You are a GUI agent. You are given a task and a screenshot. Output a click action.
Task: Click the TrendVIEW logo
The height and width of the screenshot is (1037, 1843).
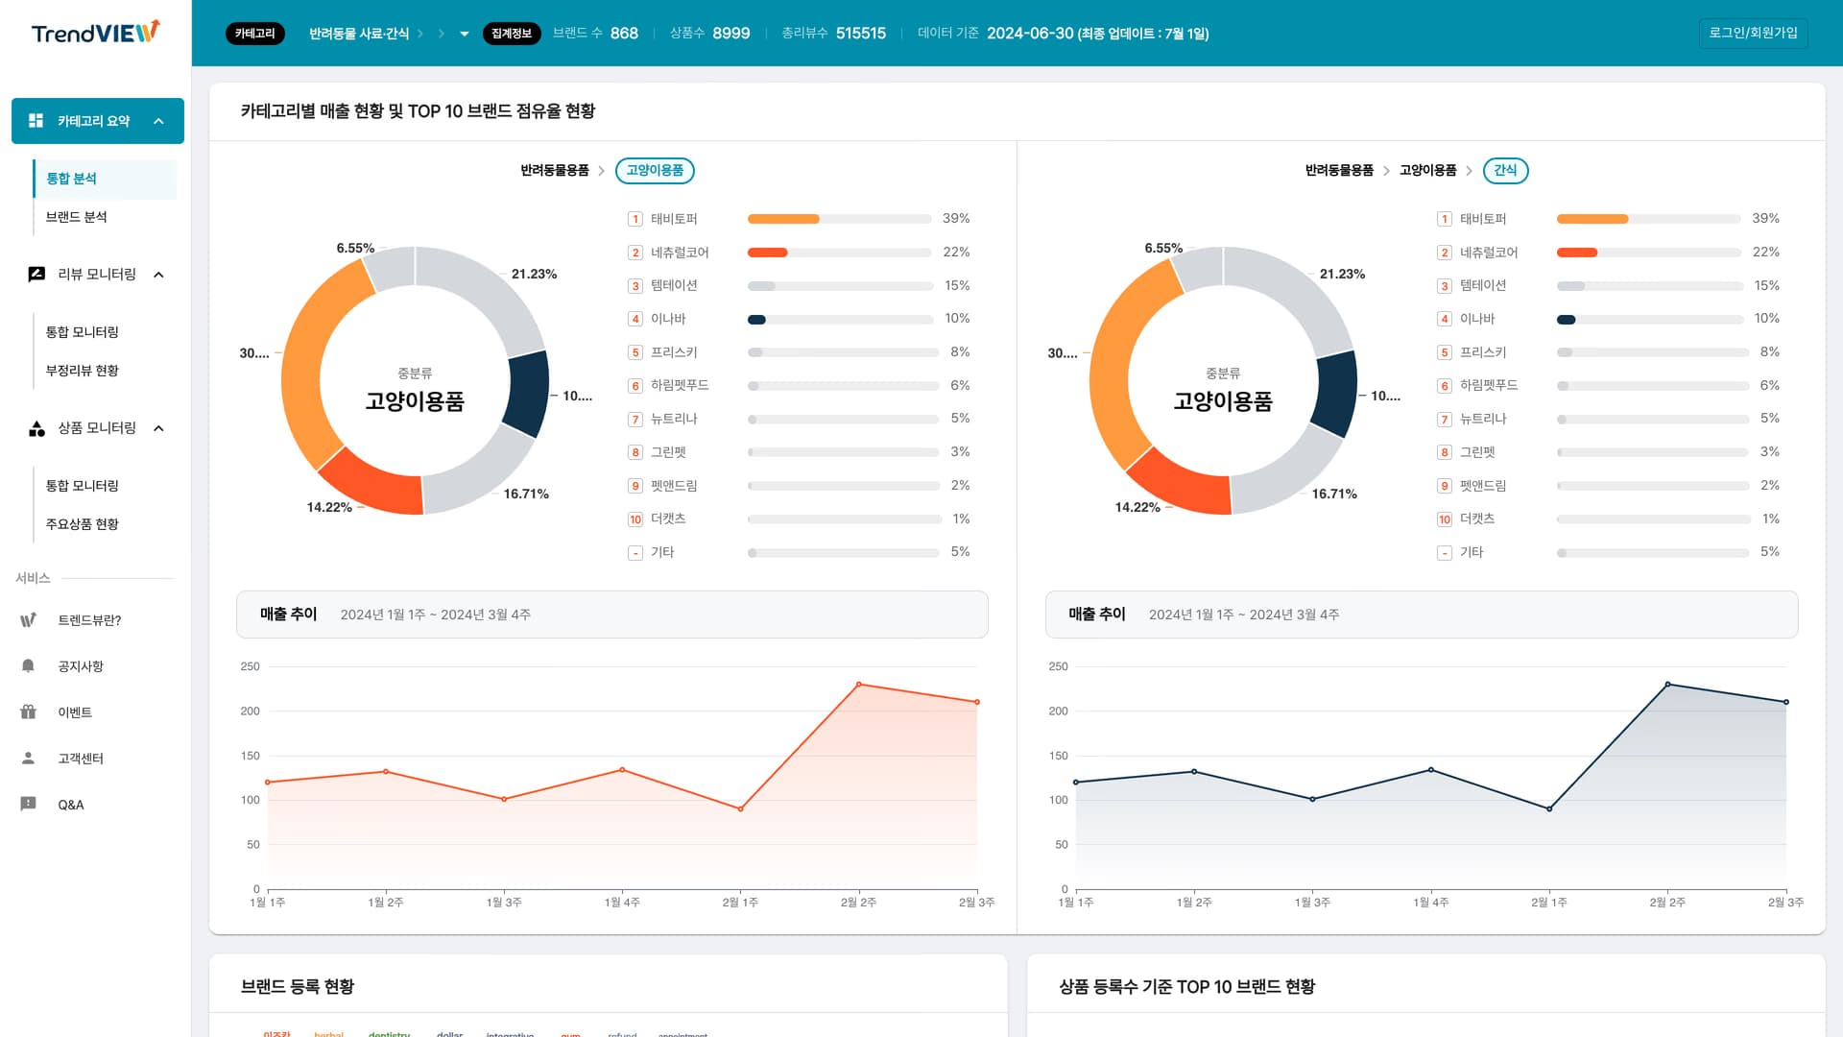click(95, 33)
